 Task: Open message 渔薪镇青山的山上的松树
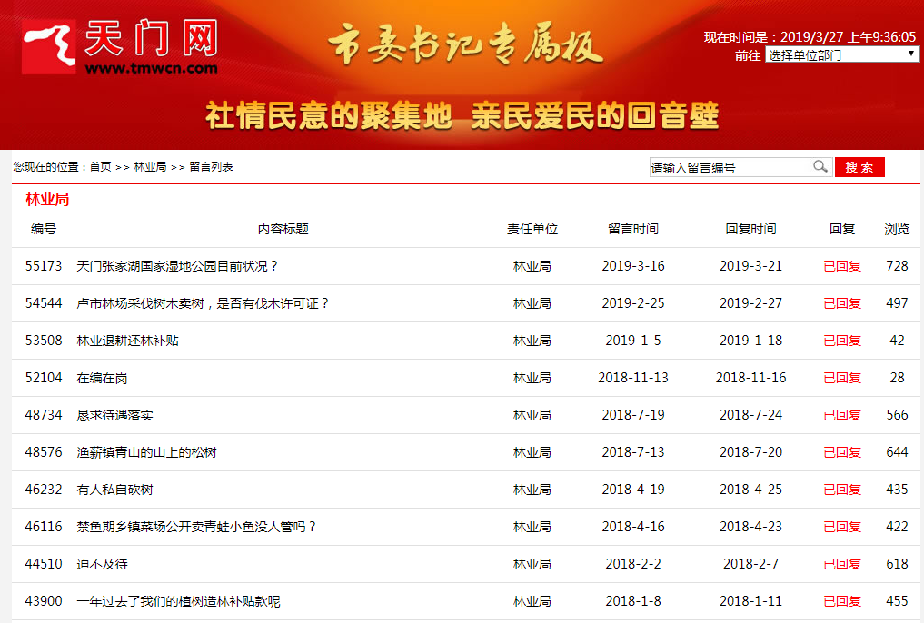146,452
